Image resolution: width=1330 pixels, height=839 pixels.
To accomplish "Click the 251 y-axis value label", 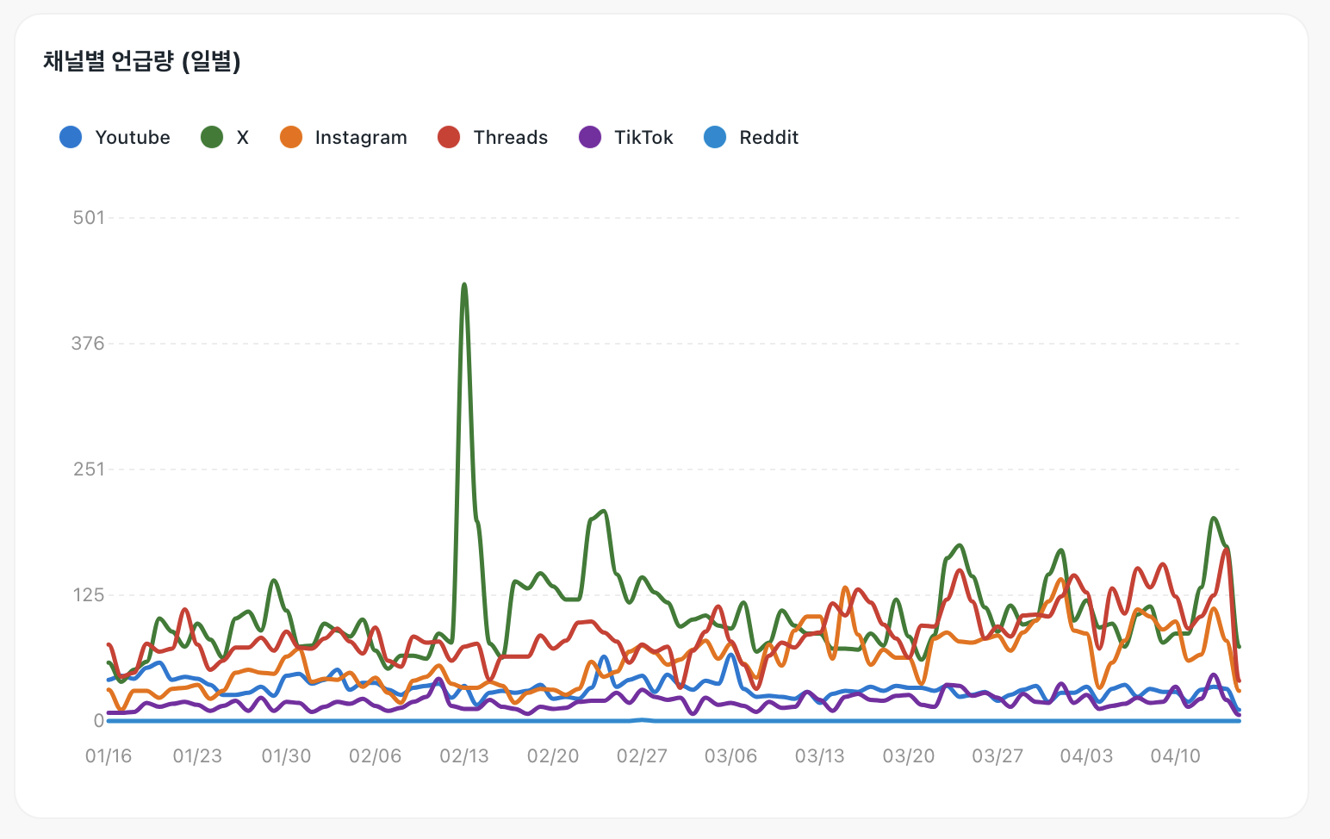I will [89, 469].
